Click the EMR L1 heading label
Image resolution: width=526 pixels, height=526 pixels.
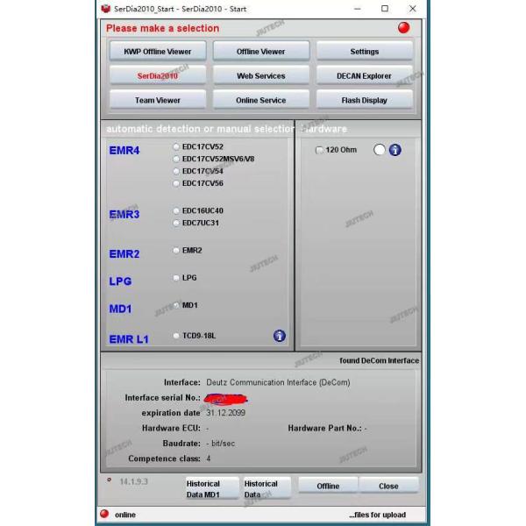(x=129, y=339)
